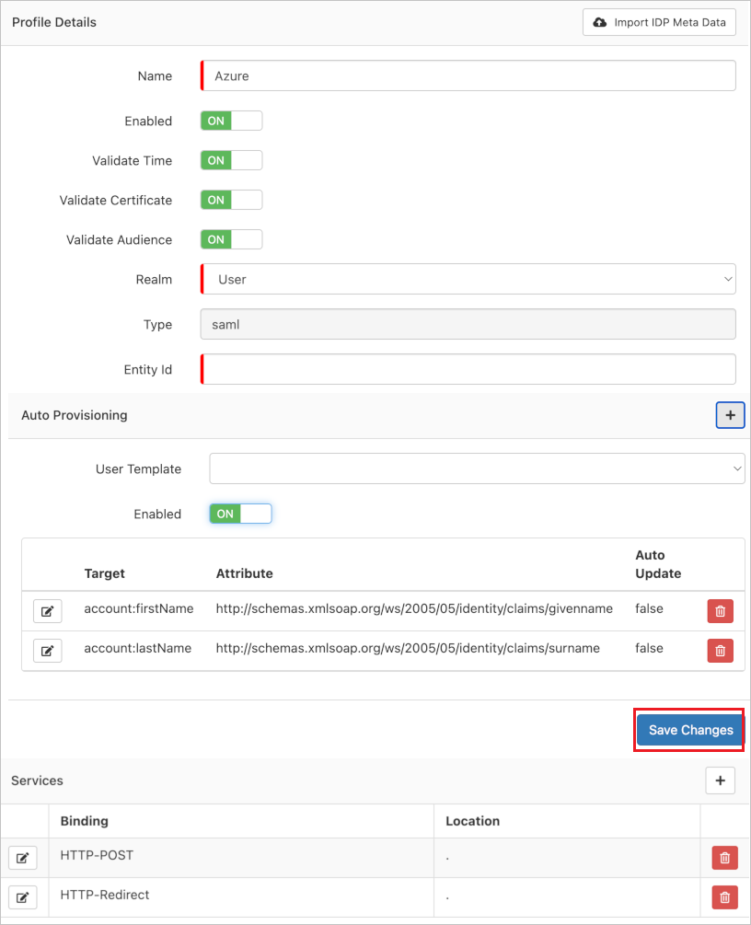The height and width of the screenshot is (925, 751).
Task: Turn off Validate Time switch
Action: click(x=231, y=160)
